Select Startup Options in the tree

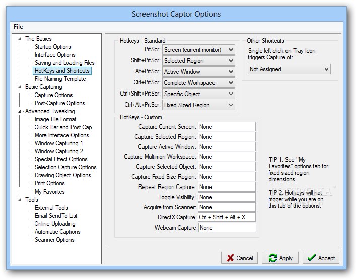pyautogui.click(x=53, y=47)
